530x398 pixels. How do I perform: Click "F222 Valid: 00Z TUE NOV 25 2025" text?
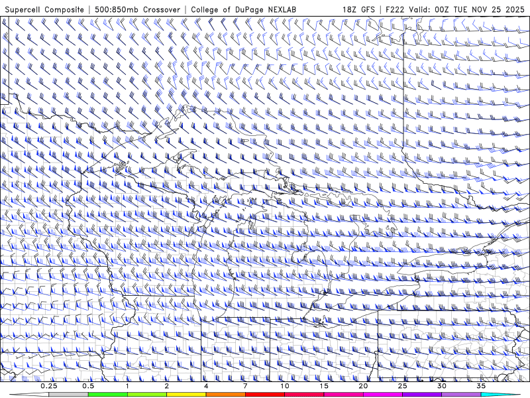click(455, 10)
